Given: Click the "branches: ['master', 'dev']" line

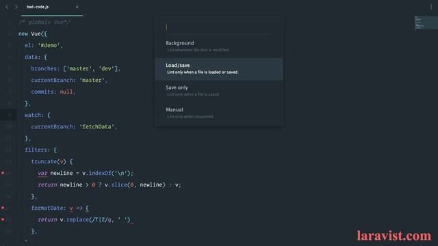Looking at the screenshot, I should tap(75, 68).
